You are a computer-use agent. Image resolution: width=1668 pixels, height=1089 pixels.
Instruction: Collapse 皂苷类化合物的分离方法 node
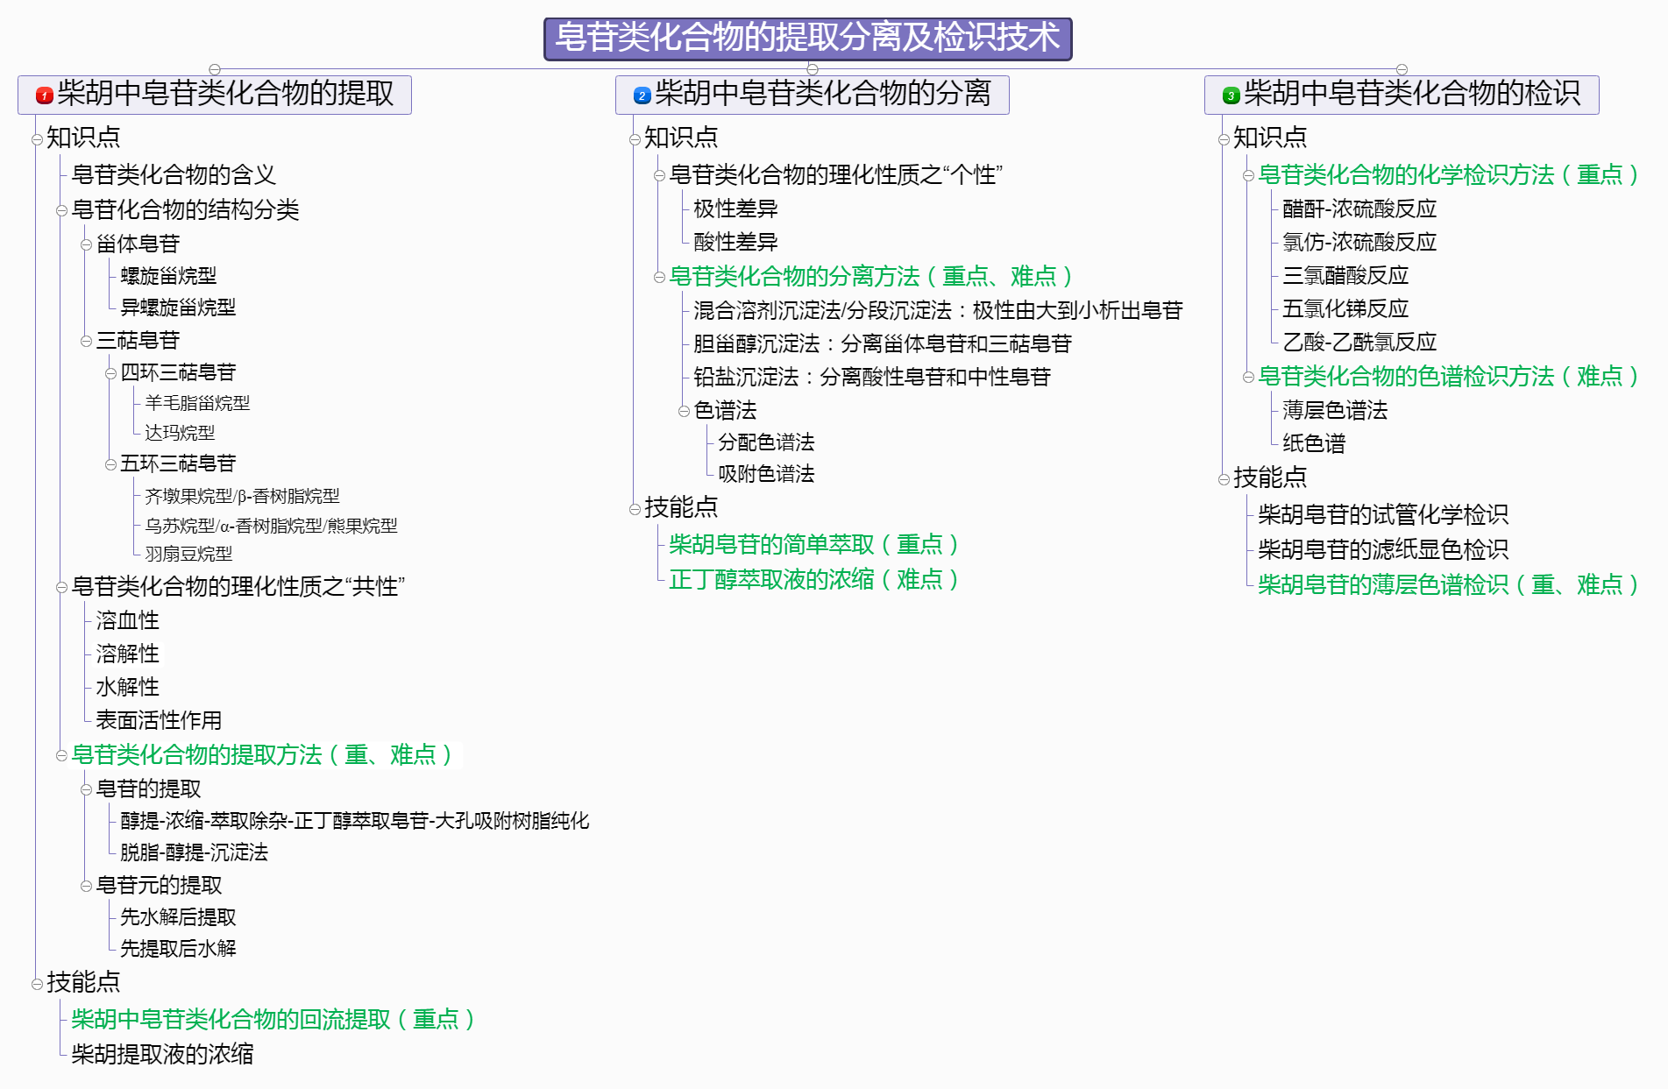659,278
